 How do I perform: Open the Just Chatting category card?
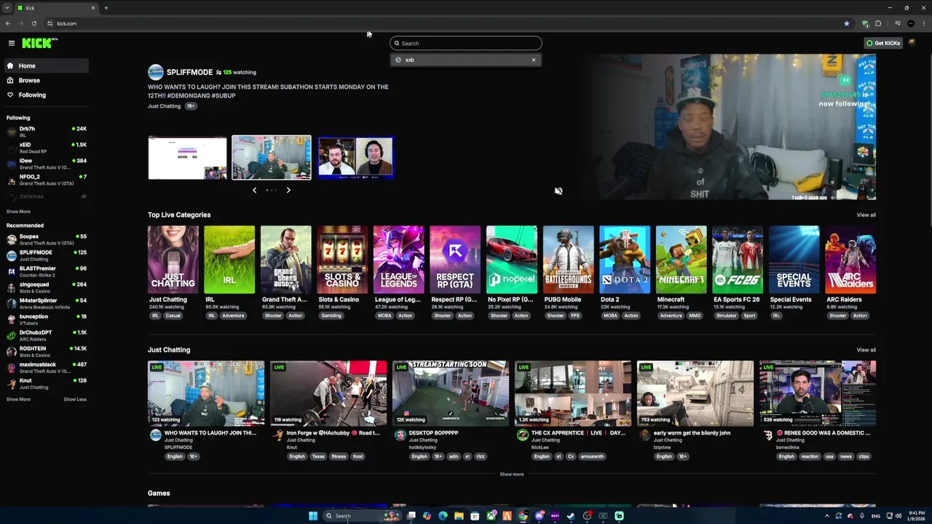[x=173, y=260]
